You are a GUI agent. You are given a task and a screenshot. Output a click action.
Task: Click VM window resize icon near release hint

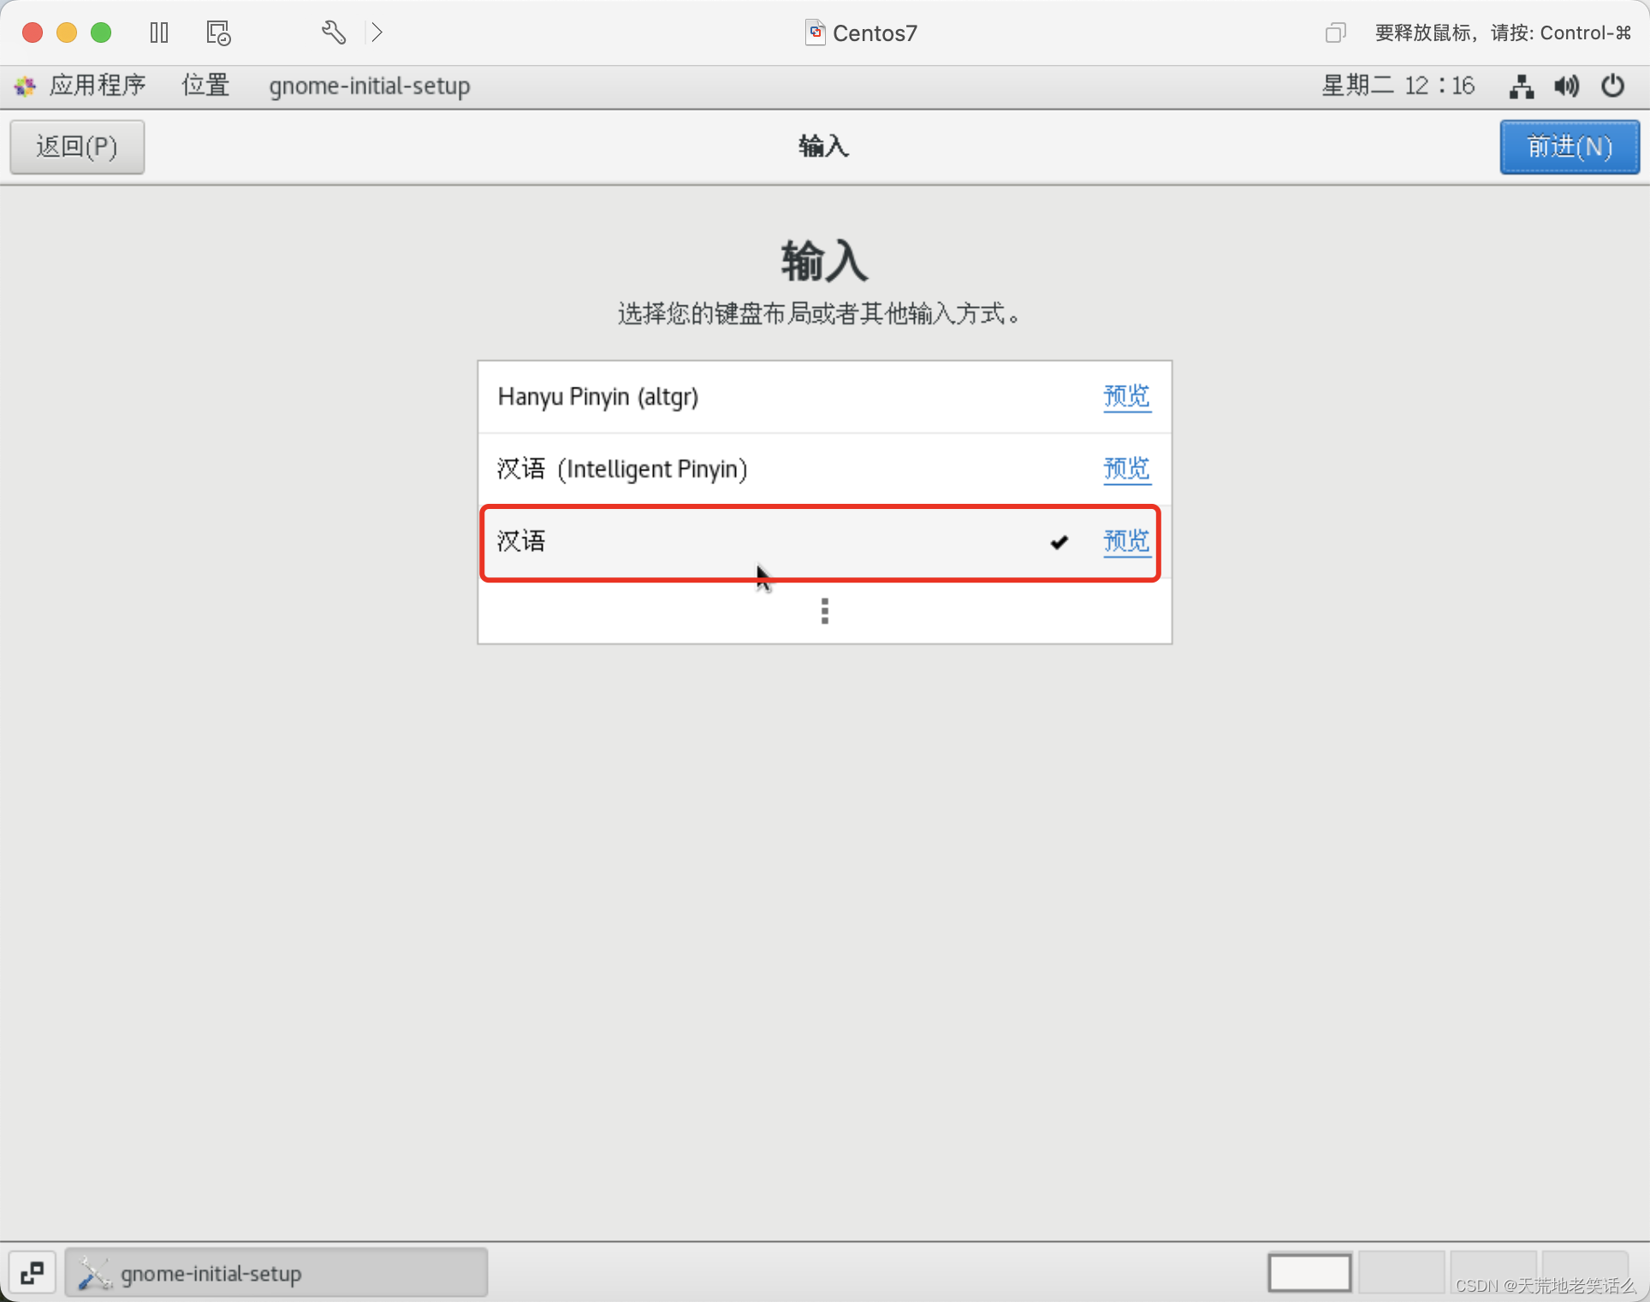[x=1335, y=33]
